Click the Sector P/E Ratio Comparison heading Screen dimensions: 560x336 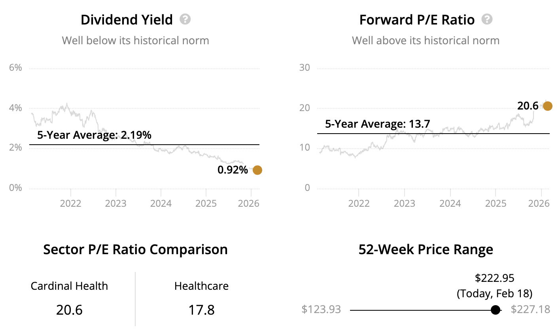tap(135, 250)
